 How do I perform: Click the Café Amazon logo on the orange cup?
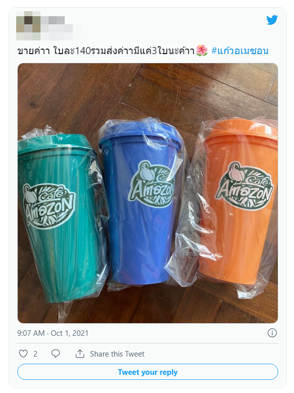[245, 186]
